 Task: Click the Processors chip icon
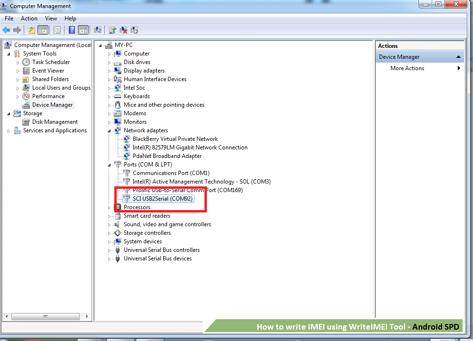(x=118, y=207)
